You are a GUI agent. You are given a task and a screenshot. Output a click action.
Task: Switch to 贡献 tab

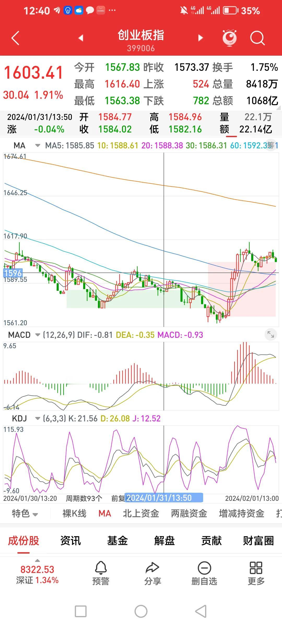click(211, 541)
